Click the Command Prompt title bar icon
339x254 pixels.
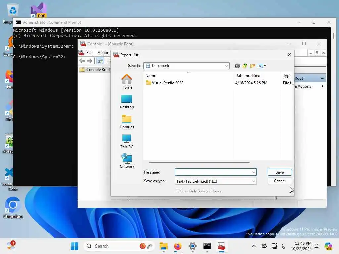click(18, 22)
